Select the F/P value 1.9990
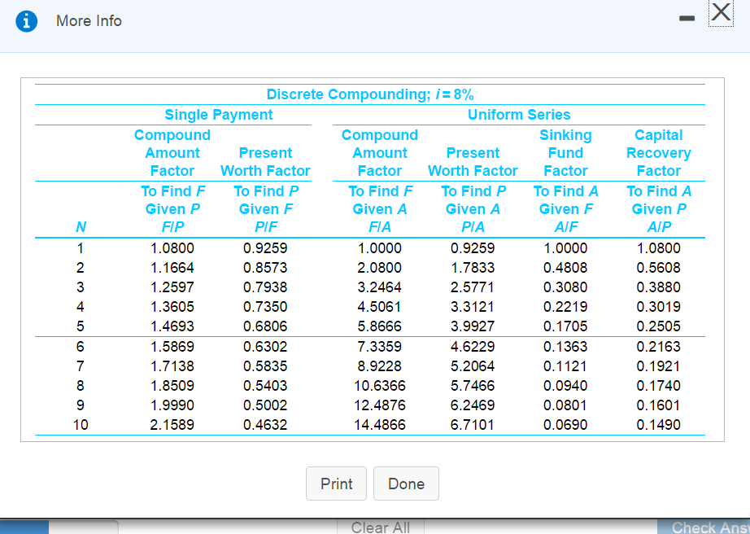The image size is (750, 534). (172, 405)
